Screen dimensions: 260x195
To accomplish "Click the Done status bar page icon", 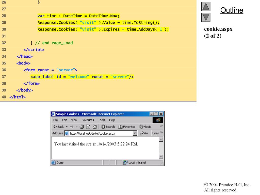I will [x=53, y=162].
